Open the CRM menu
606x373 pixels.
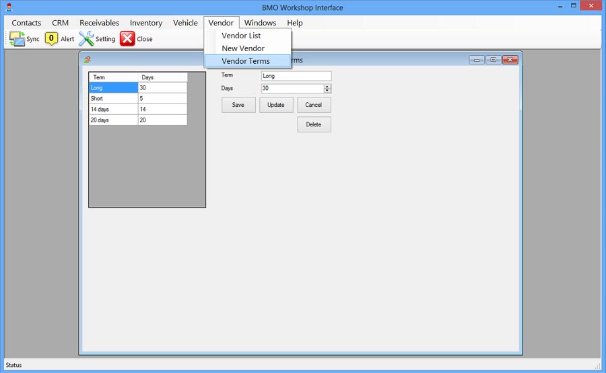pos(61,23)
